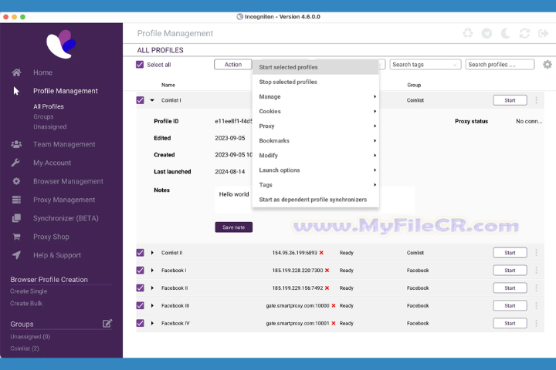
Task: Open the Search tags dropdown
Action: coord(425,65)
